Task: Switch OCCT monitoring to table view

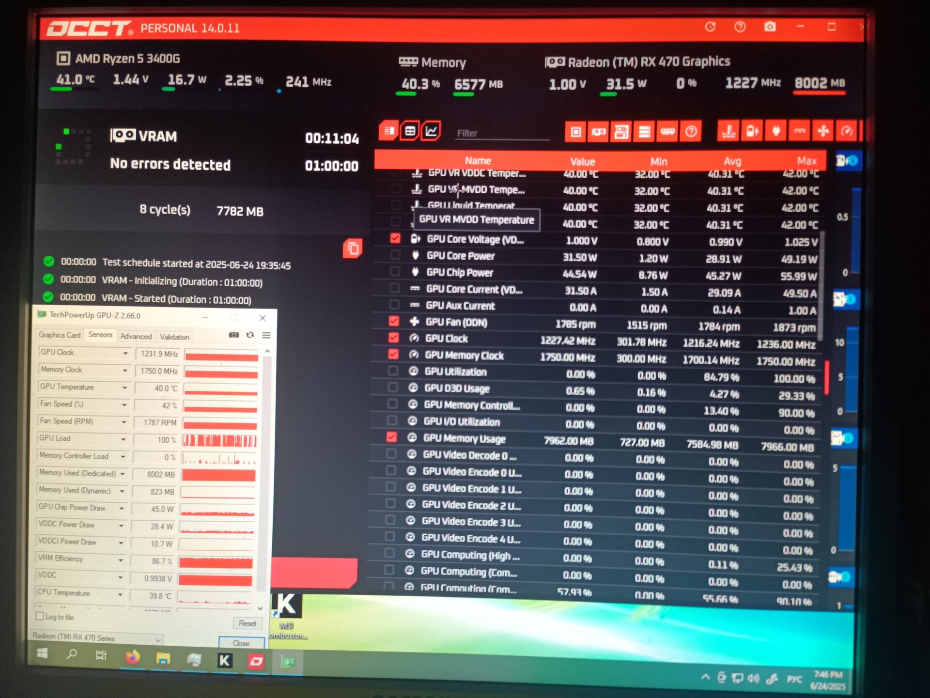Action: point(410,131)
